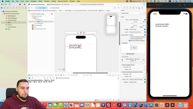Click the canvas horizontal scrollbar
The image size is (193, 109).
[90, 73]
